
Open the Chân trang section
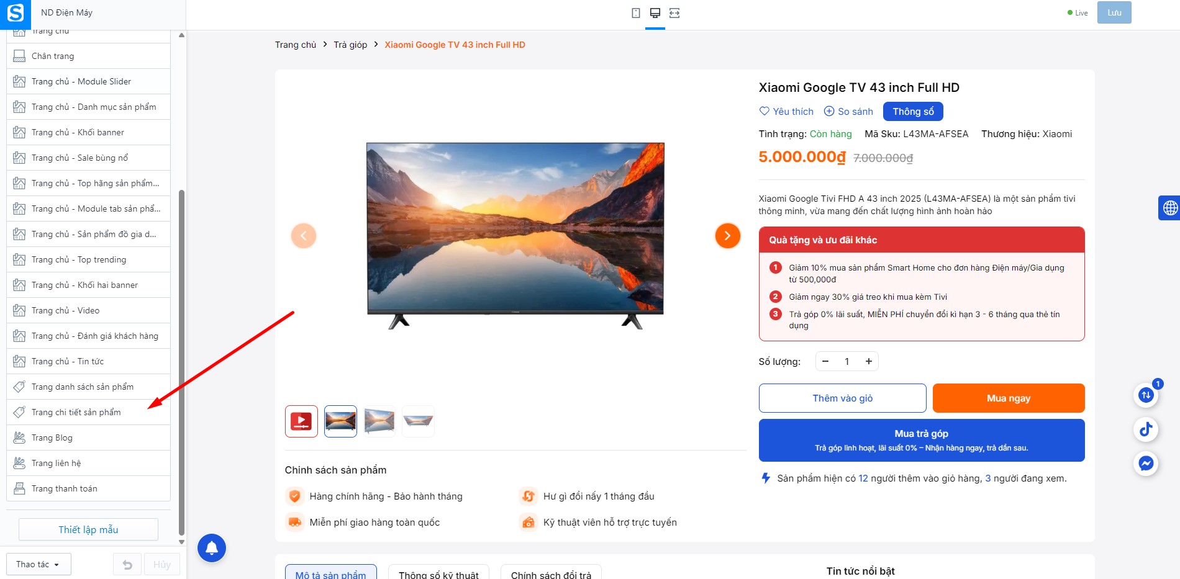(88, 56)
